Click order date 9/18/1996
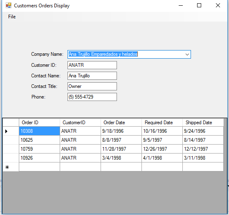This screenshot has width=229, height=215. click(x=121, y=131)
